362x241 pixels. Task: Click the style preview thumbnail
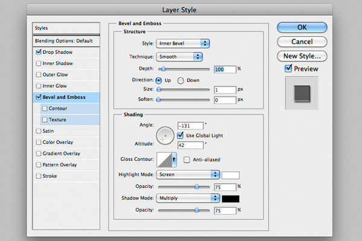click(302, 93)
